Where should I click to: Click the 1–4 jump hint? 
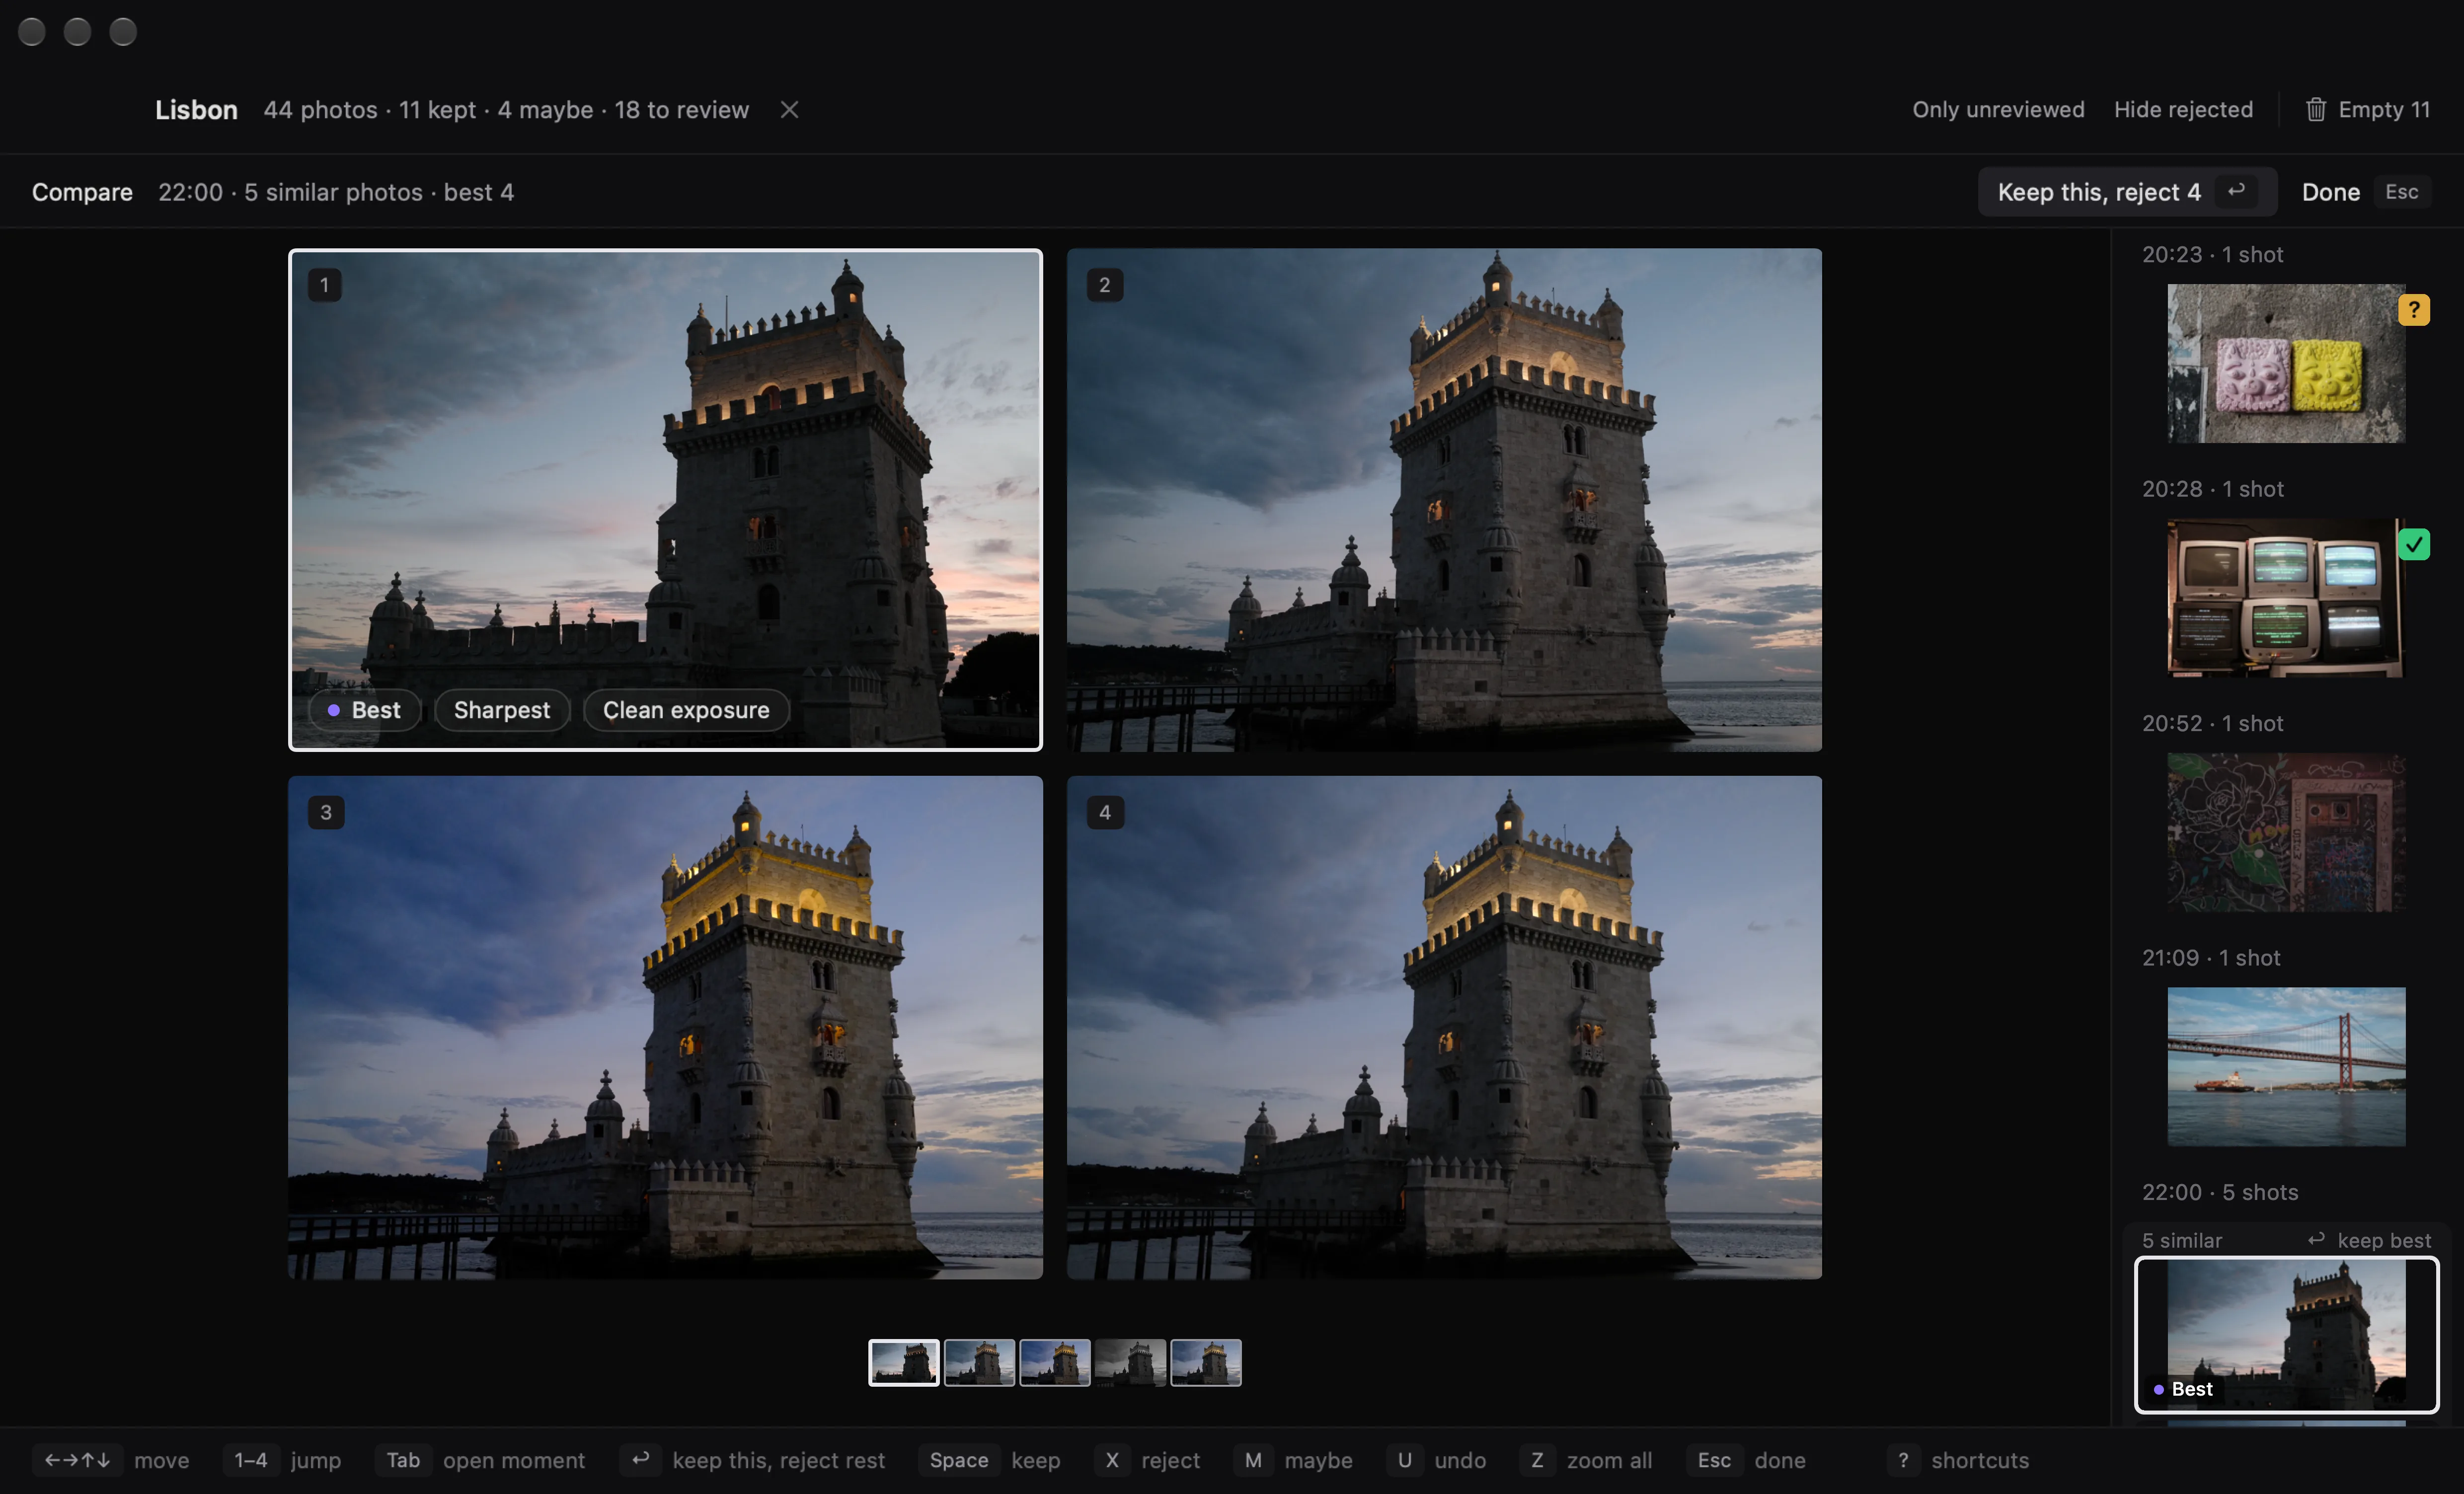[282, 1460]
